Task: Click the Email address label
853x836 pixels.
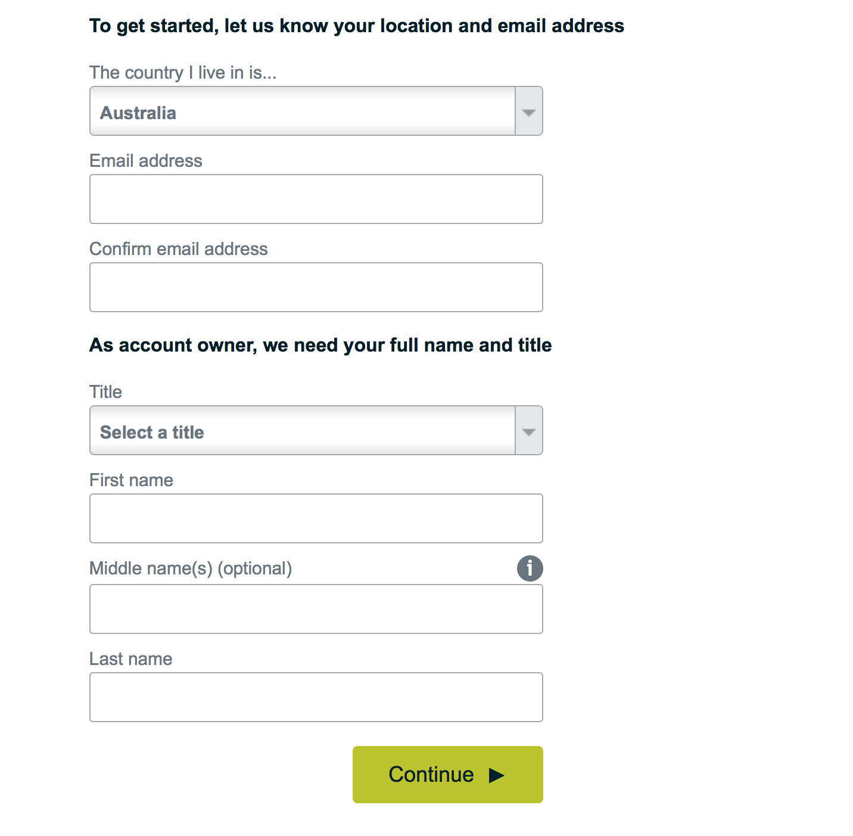Action: (146, 161)
